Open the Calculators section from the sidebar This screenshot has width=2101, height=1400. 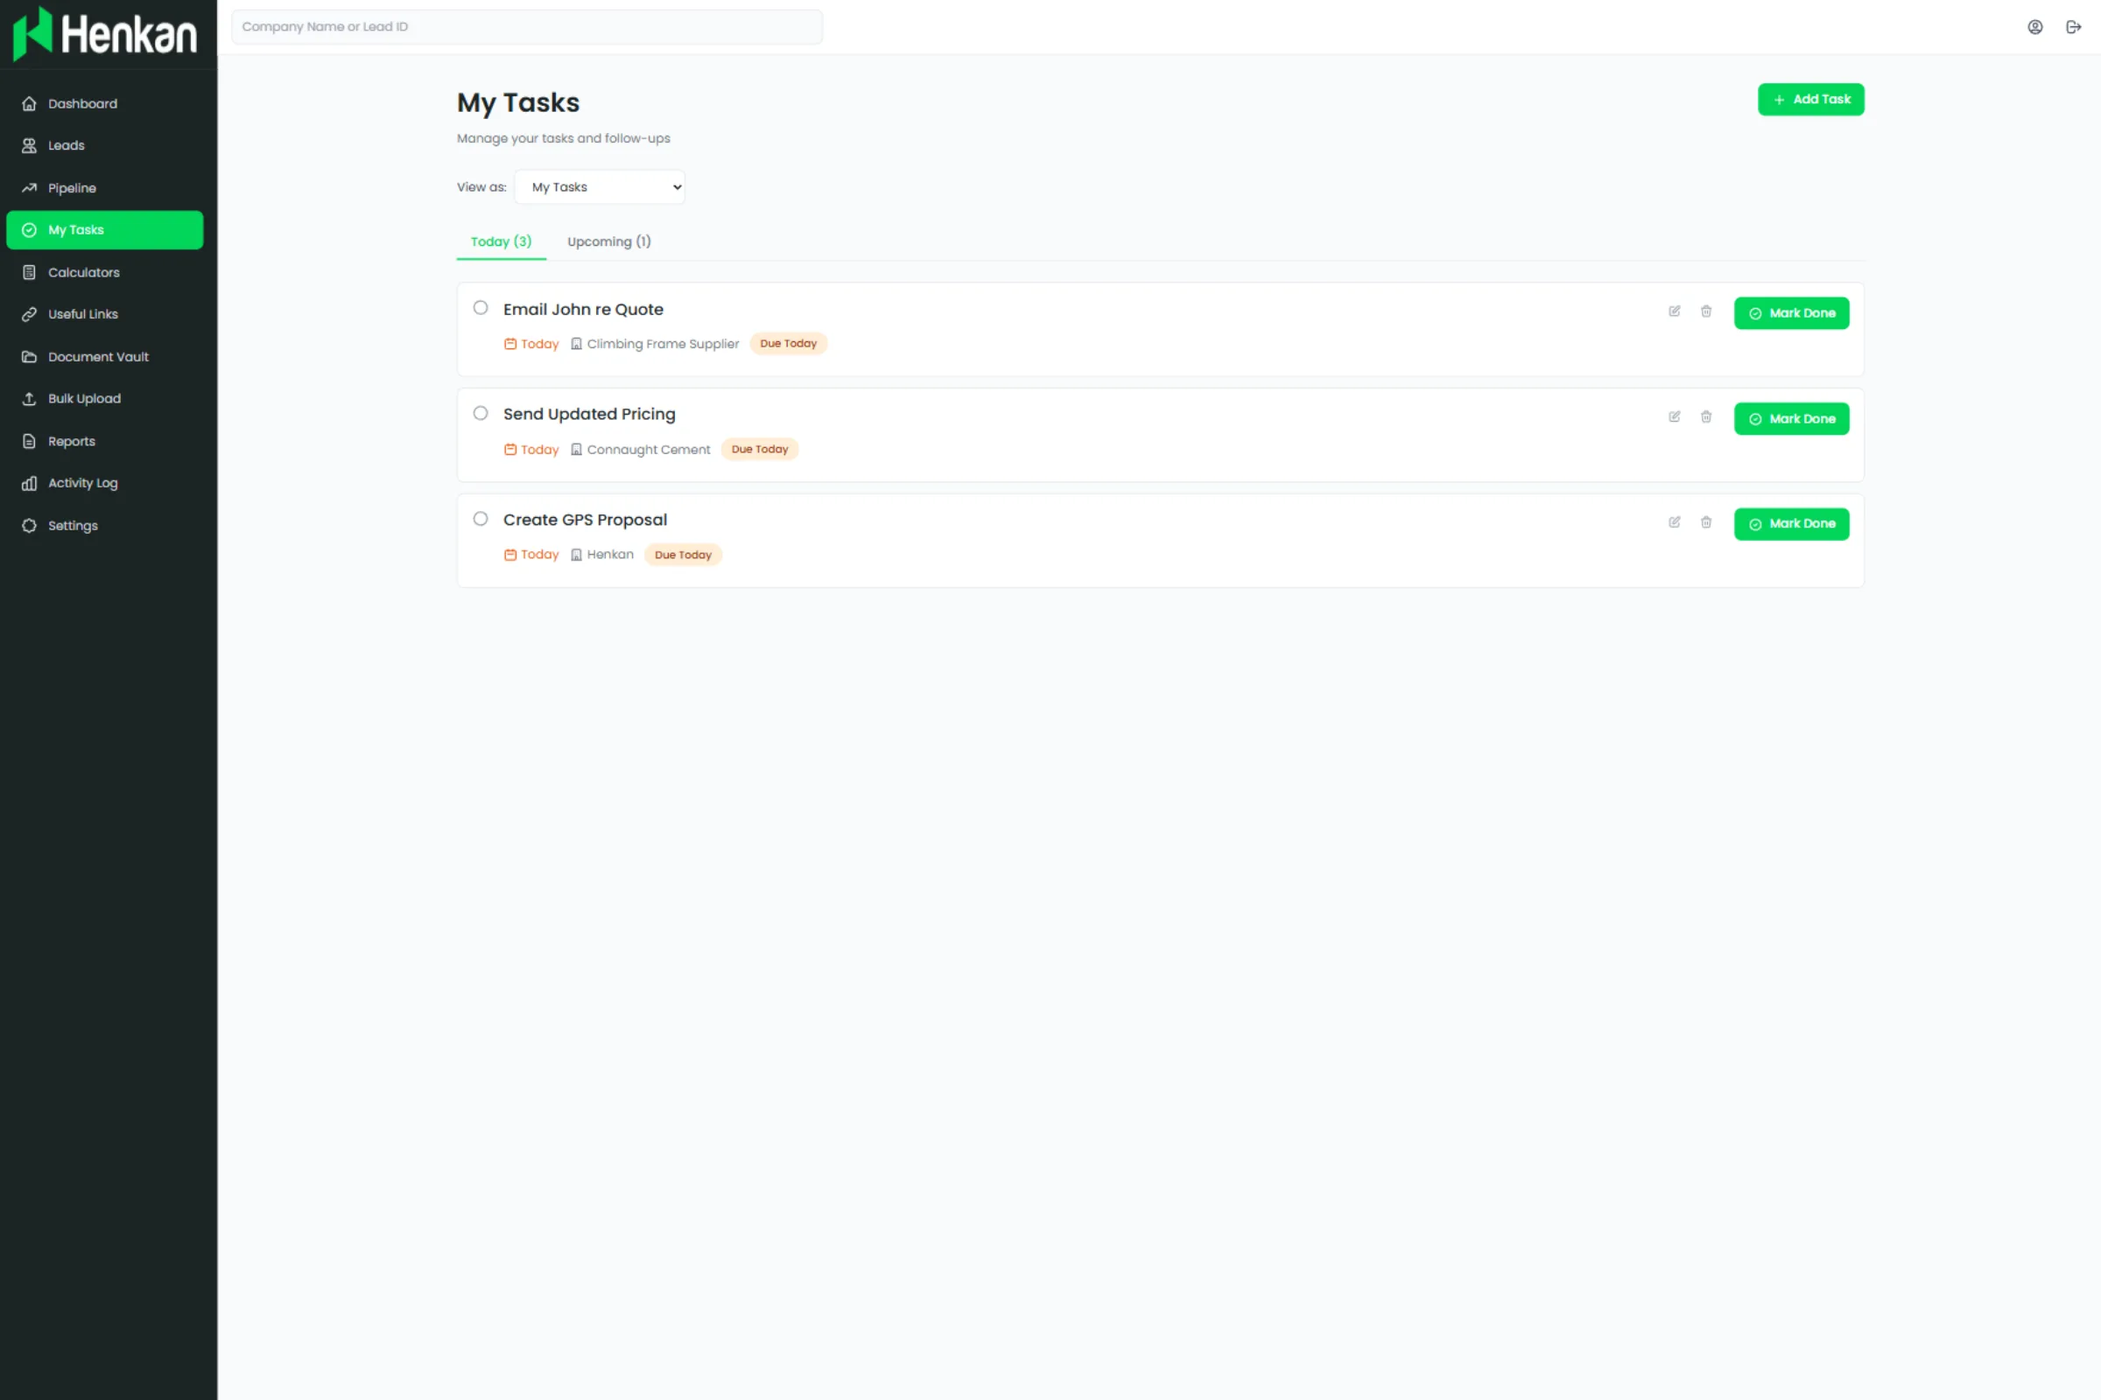coord(83,271)
